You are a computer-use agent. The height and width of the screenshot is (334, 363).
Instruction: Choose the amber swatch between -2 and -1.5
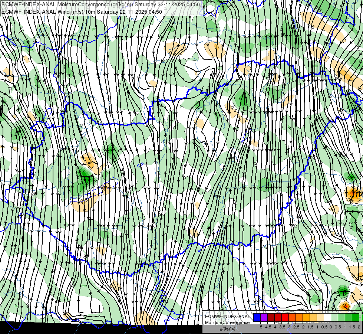pyautogui.click(x=306, y=317)
